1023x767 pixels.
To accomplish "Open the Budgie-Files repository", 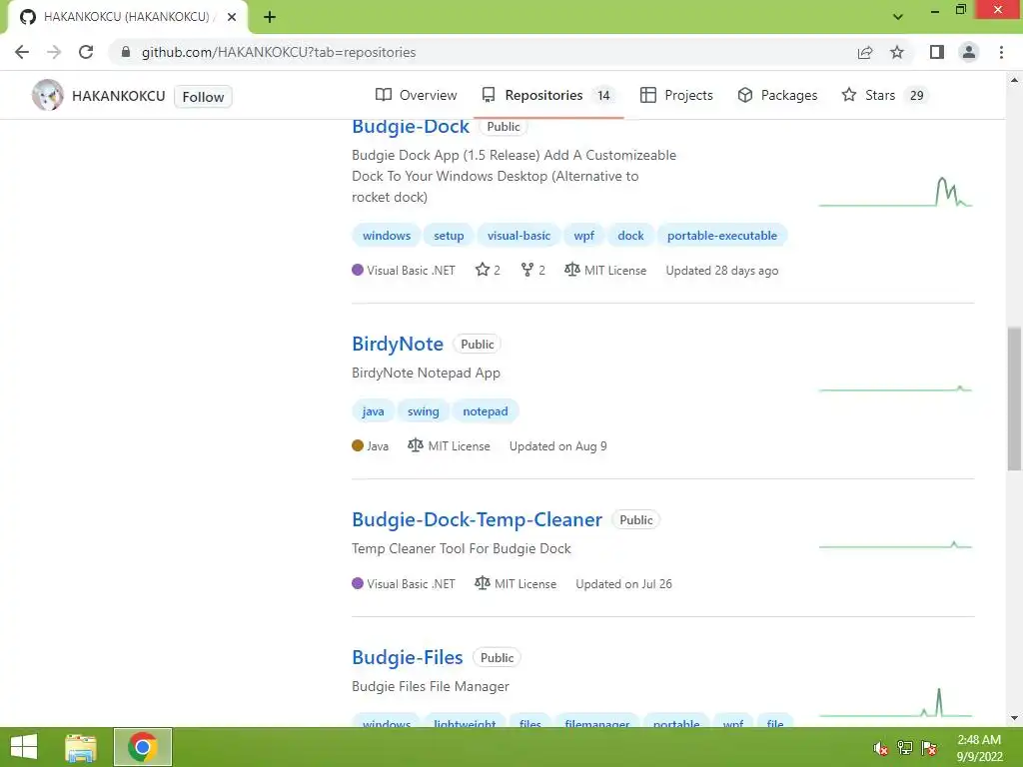I will [x=408, y=657].
